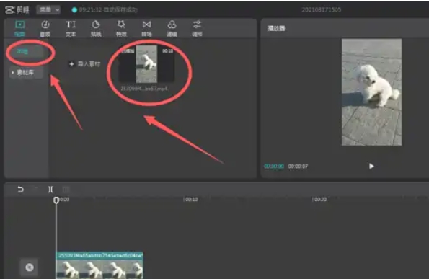This screenshot has width=429, height=279.
Task: Select the imported dog video thumbnail
Action: (x=146, y=64)
